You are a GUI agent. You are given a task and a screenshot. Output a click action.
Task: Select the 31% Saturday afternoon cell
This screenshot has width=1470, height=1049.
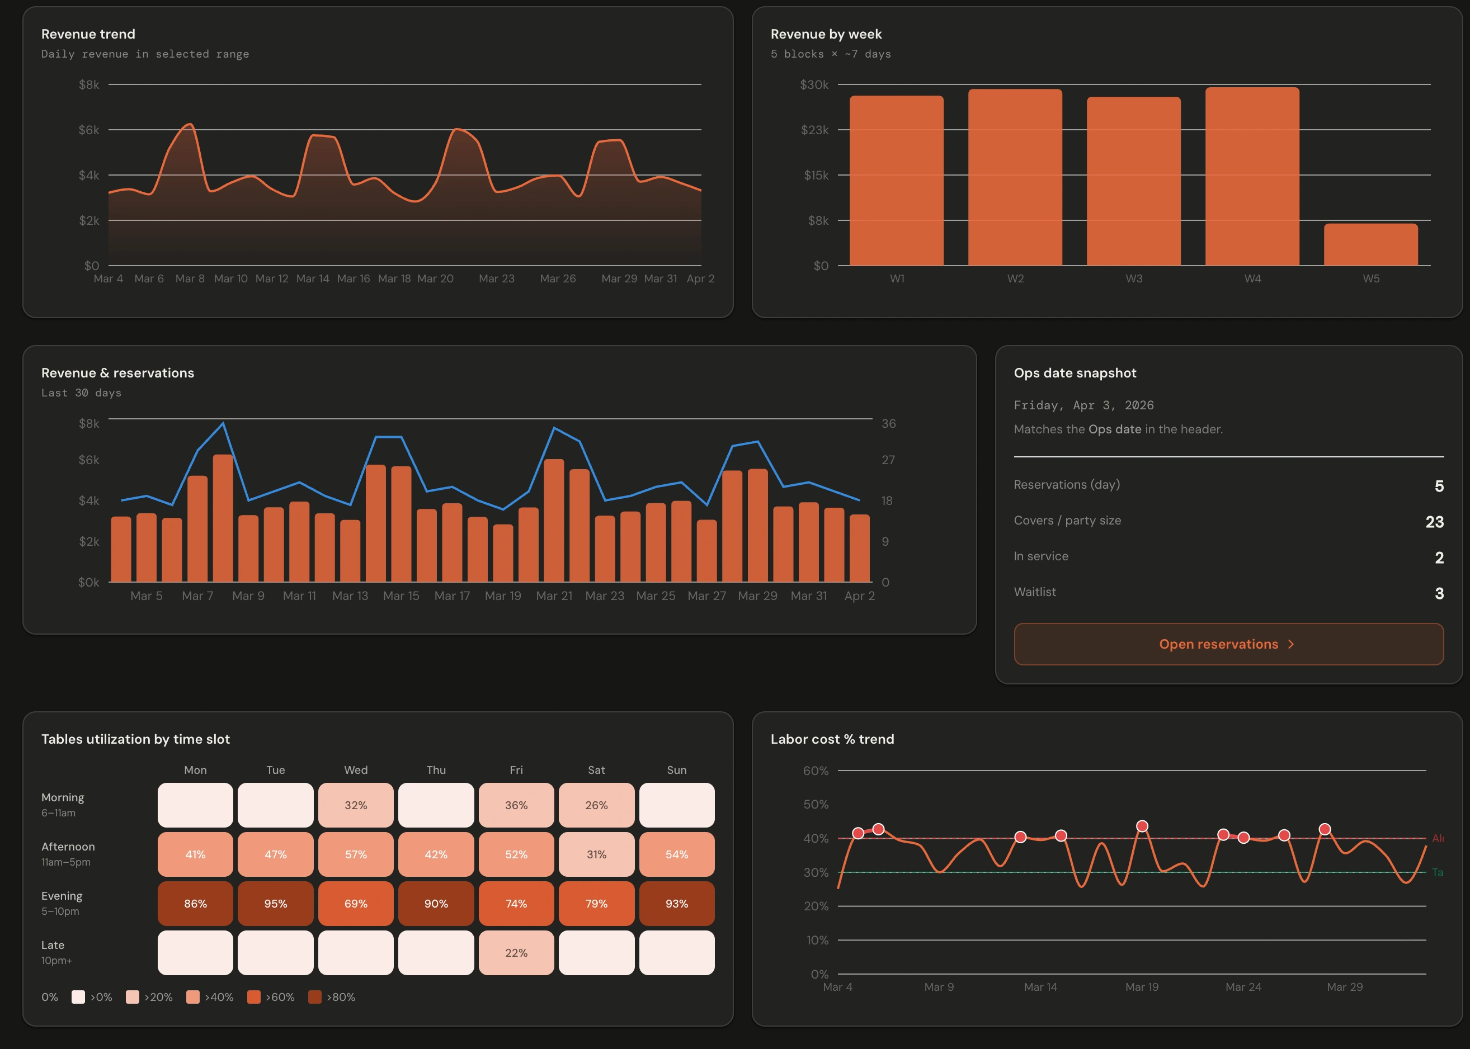pyautogui.click(x=596, y=854)
